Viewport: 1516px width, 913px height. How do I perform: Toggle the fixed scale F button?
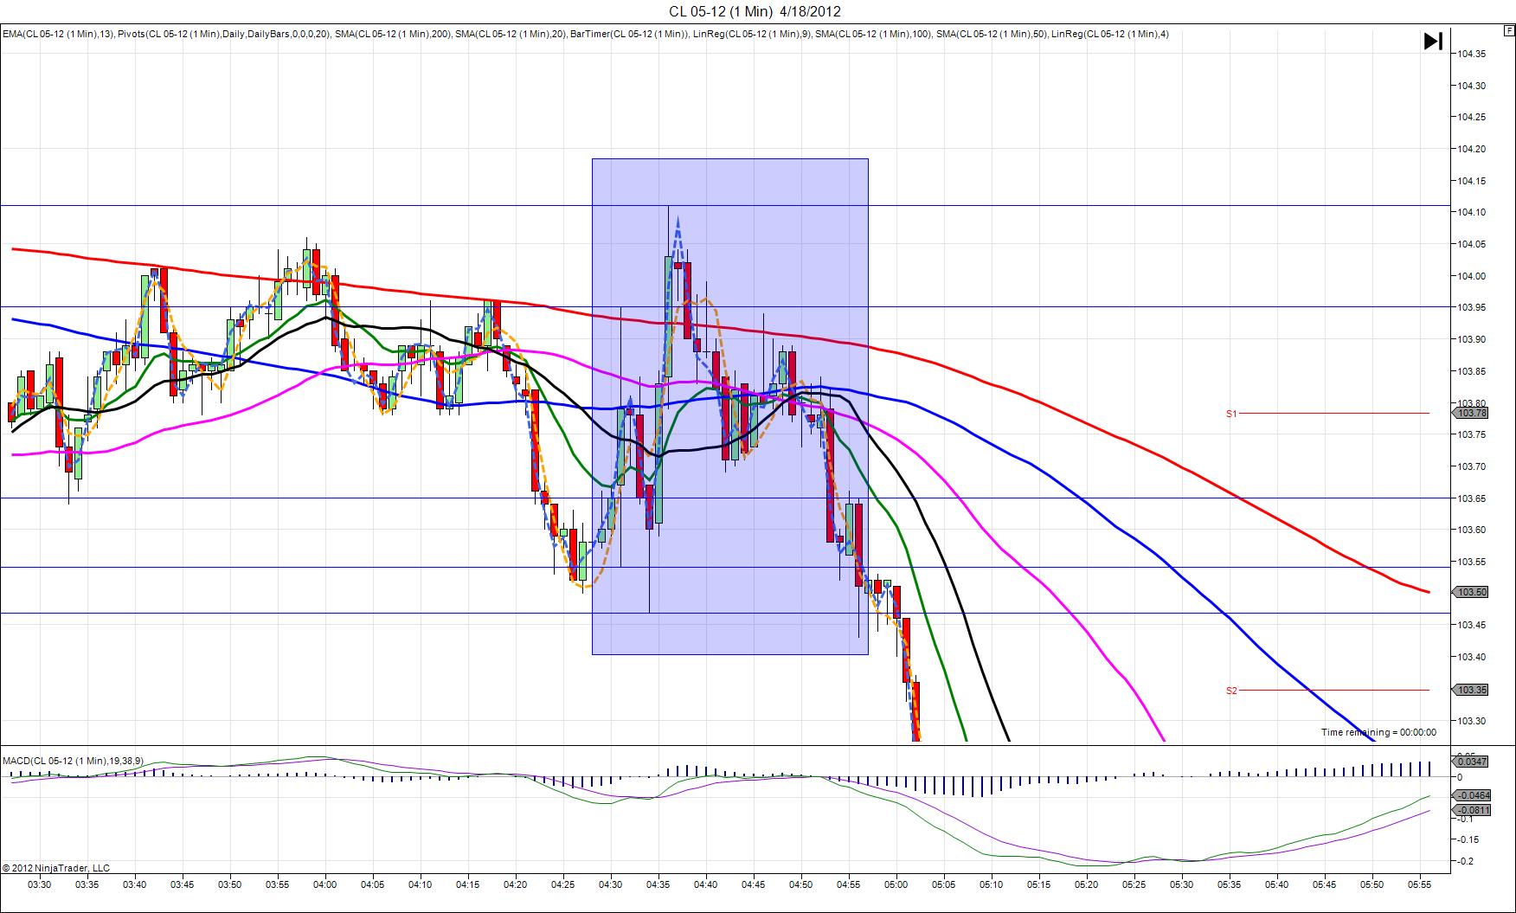click(1509, 30)
